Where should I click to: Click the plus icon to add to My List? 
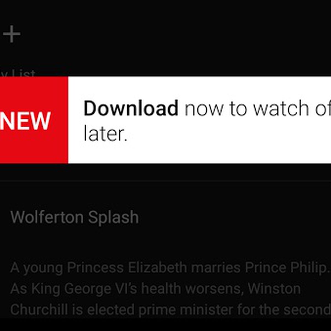(x=12, y=34)
